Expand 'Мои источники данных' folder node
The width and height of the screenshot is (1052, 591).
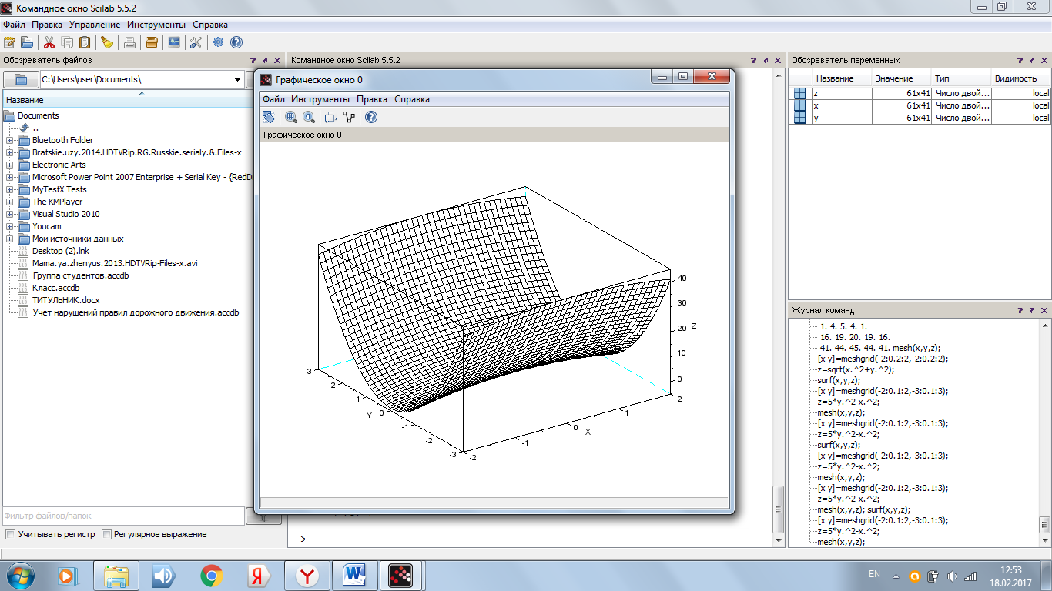coord(9,239)
